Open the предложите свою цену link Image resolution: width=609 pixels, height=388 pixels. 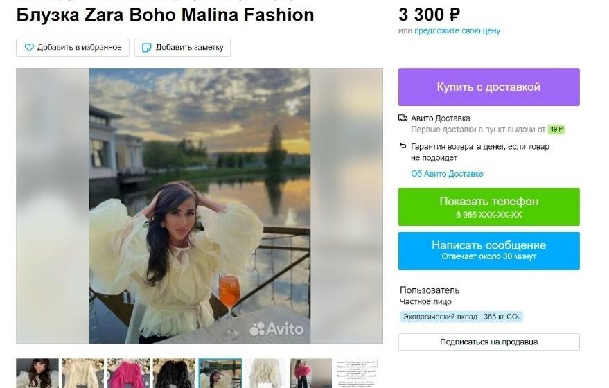coord(457,30)
